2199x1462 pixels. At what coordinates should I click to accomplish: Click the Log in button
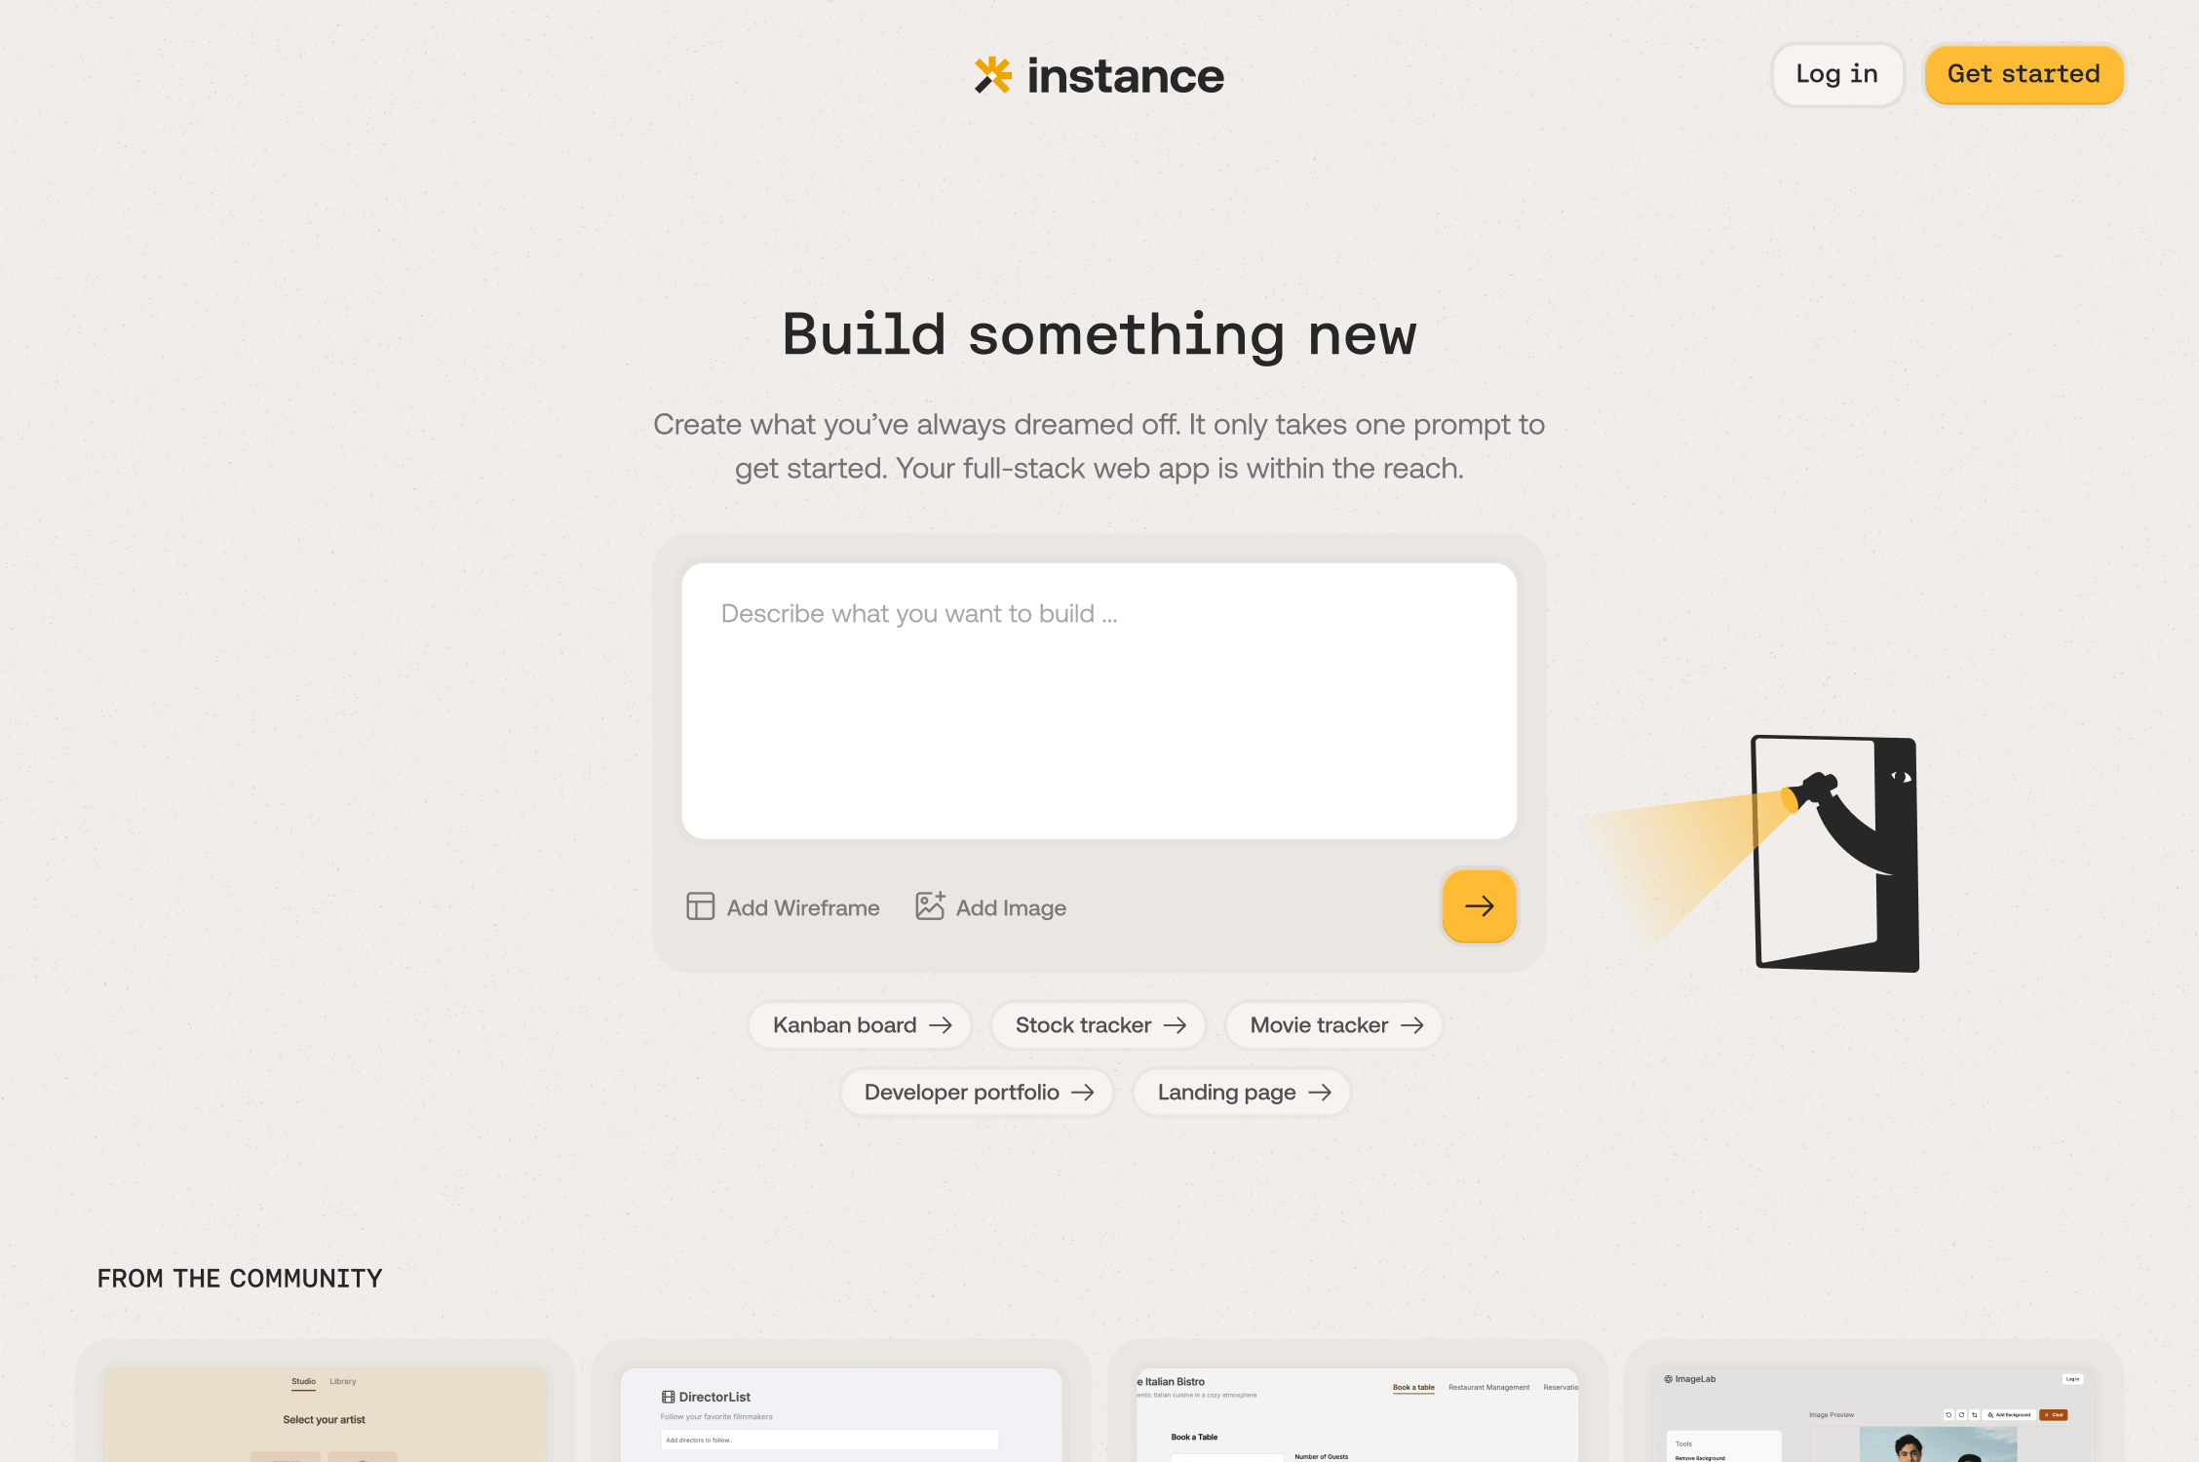[x=1836, y=74]
